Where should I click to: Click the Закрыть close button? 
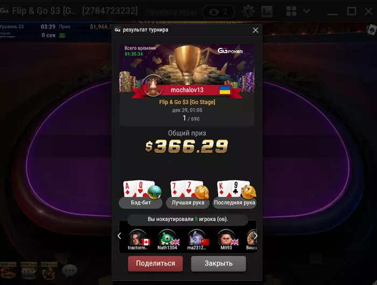click(218, 263)
